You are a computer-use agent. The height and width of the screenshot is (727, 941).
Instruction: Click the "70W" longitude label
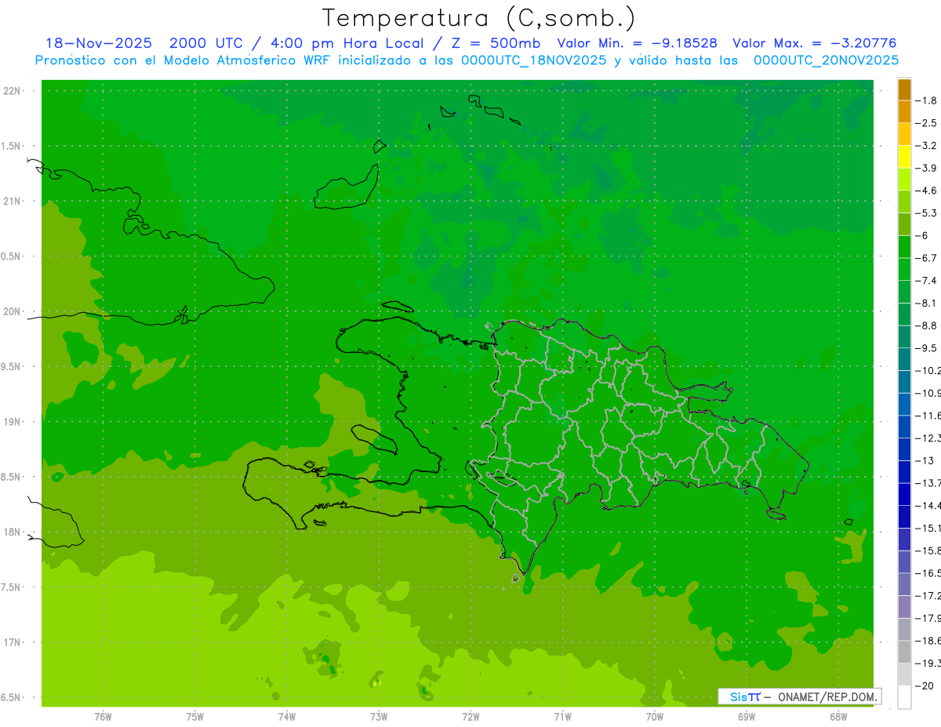point(655,717)
